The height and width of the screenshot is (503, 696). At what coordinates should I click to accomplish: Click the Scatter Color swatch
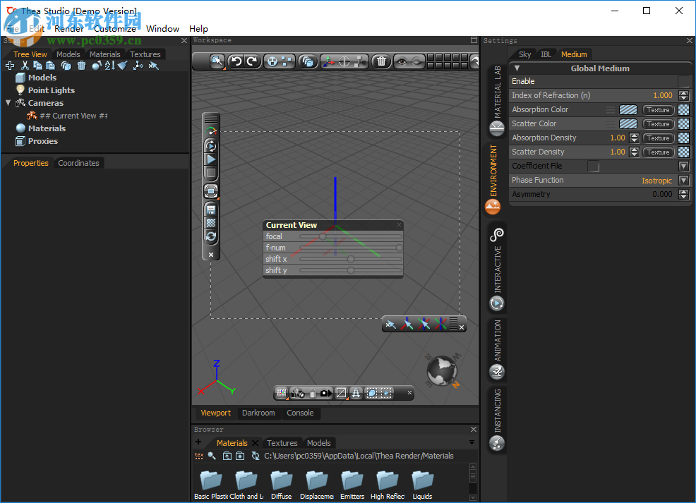(x=628, y=123)
